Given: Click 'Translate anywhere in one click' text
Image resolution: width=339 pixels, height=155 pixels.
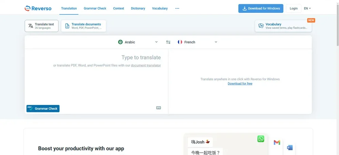Looking at the screenshot, I should [x=240, y=79].
